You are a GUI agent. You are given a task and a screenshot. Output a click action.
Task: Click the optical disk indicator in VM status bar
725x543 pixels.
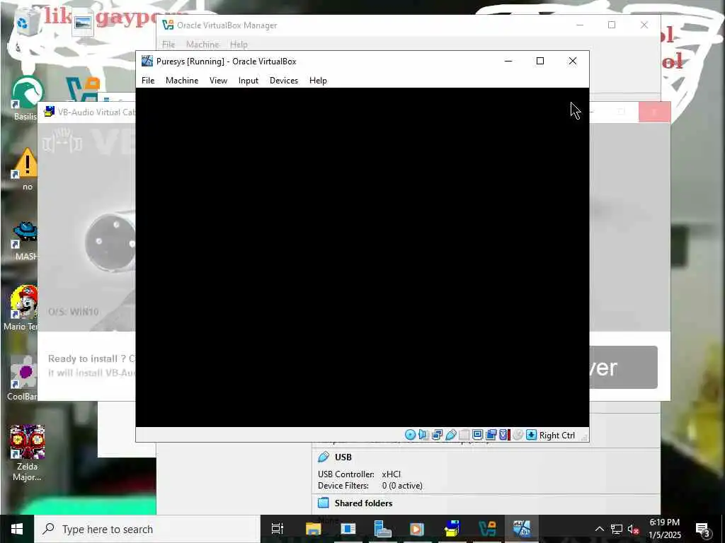410,435
